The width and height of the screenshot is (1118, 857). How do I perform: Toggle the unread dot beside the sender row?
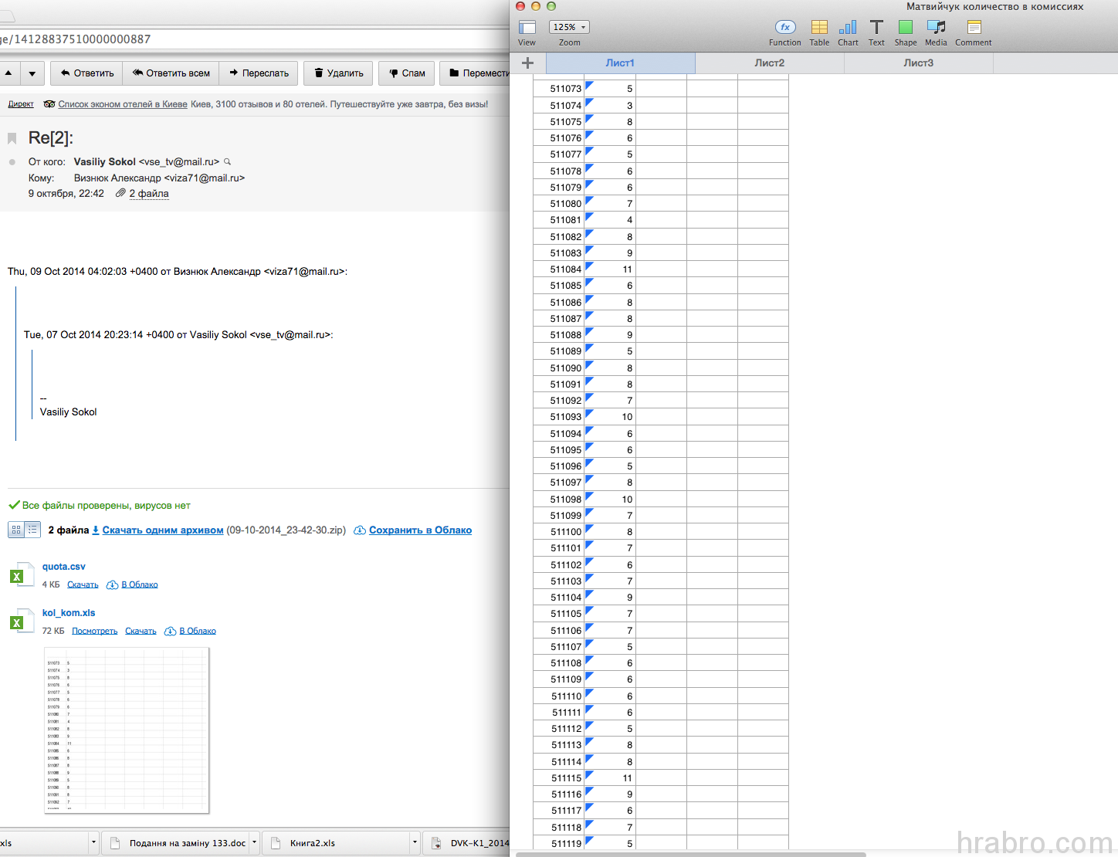pyautogui.click(x=12, y=162)
